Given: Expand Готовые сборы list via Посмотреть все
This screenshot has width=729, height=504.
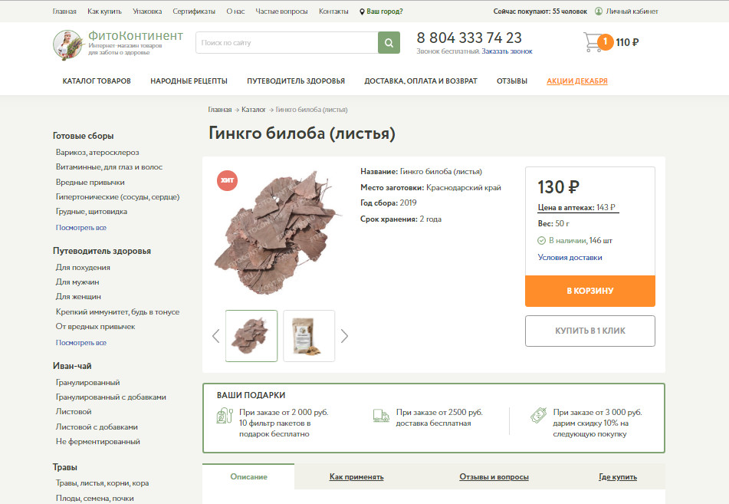Looking at the screenshot, I should click(81, 228).
